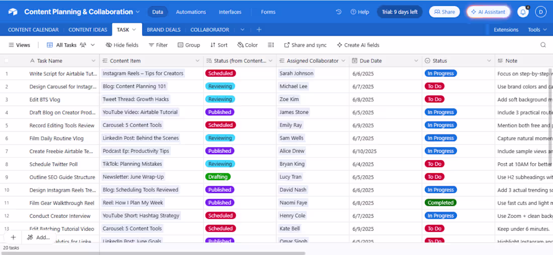This screenshot has height=255, width=553.
Task: Open the All Tasks view dropdown
Action: pos(93,45)
